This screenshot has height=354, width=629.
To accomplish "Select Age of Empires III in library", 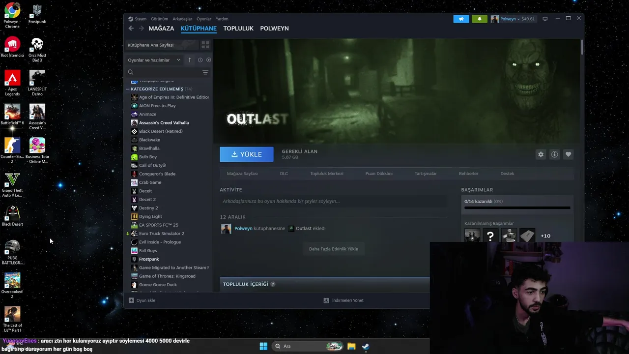I will 169,97.
